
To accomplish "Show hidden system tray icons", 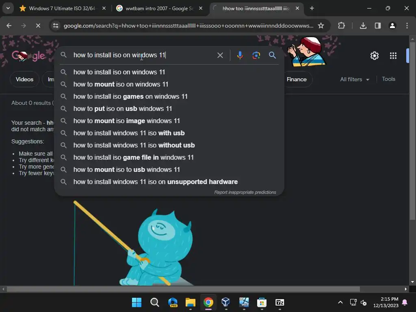I will tap(340, 302).
